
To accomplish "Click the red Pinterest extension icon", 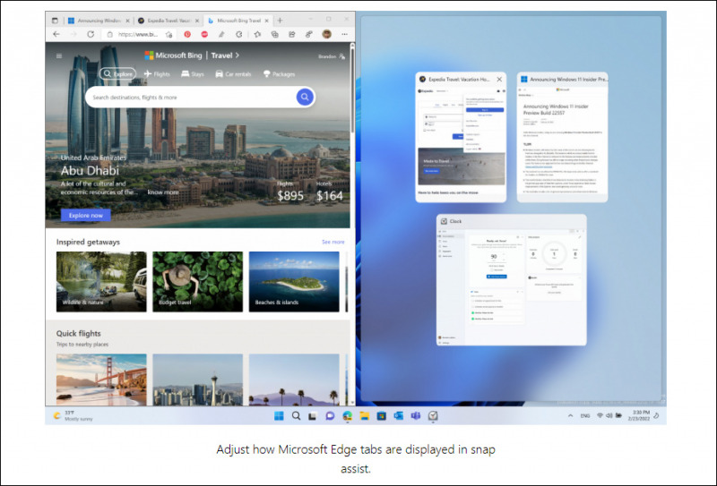I will 187,34.
